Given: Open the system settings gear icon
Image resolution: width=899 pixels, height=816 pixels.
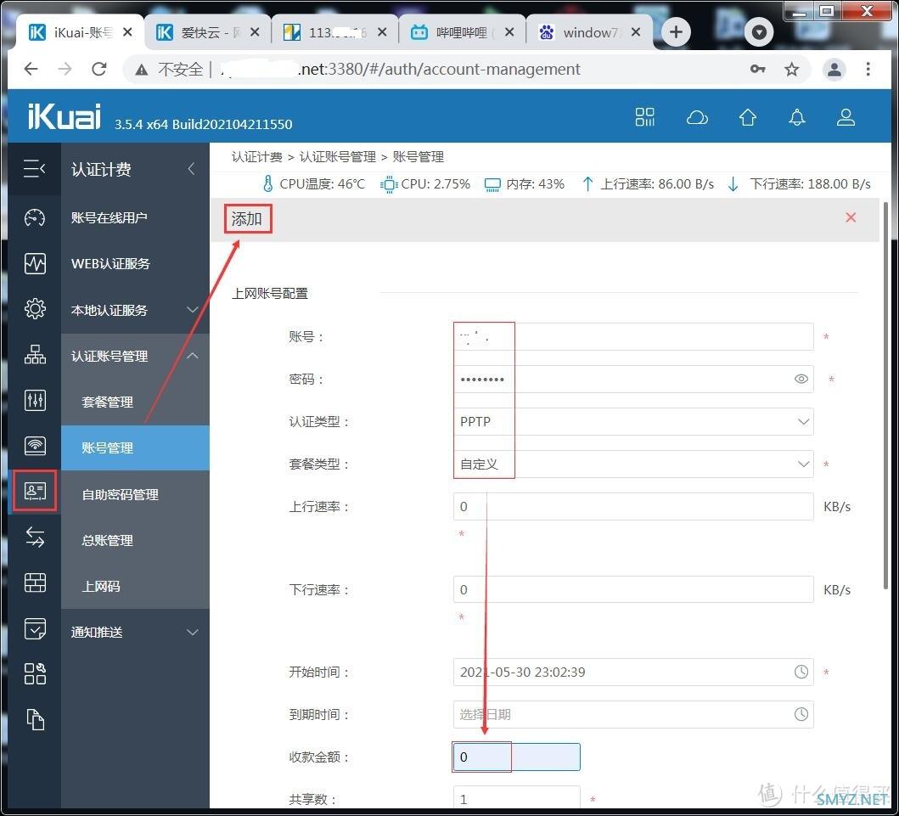Looking at the screenshot, I should [35, 308].
